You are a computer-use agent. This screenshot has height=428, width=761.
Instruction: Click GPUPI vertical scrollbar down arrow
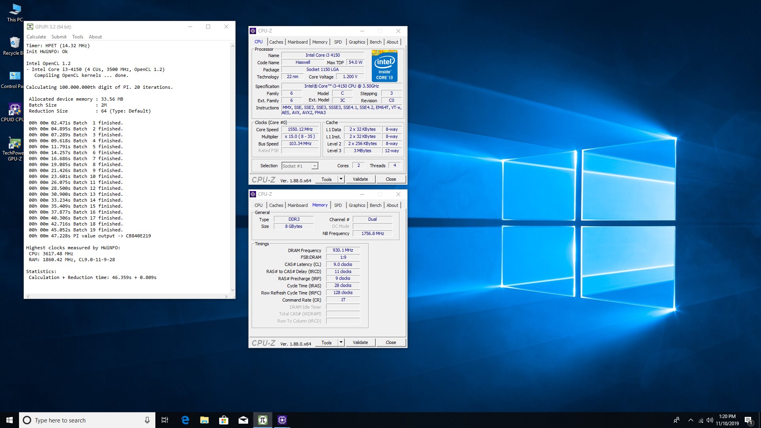[233, 290]
